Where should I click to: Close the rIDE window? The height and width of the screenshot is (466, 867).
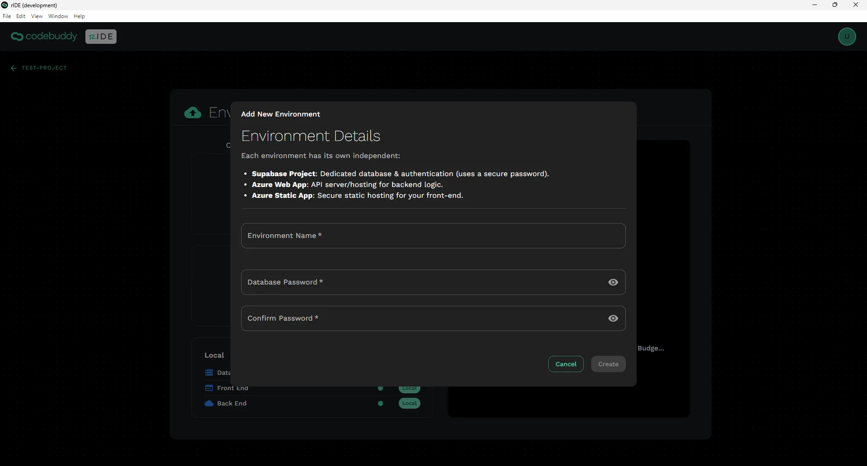pos(856,5)
